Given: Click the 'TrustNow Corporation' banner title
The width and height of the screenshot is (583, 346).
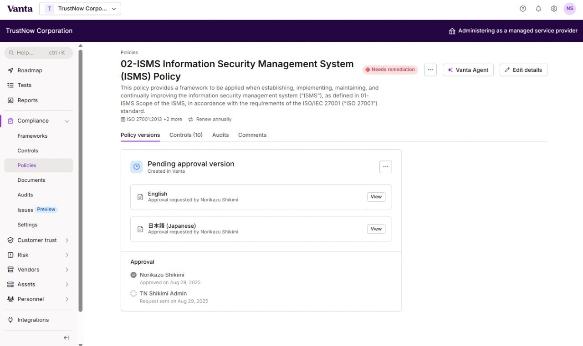Looking at the screenshot, I should tap(39, 31).
